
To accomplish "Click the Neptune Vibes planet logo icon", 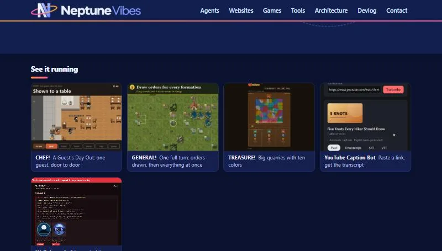I will pos(44,10).
